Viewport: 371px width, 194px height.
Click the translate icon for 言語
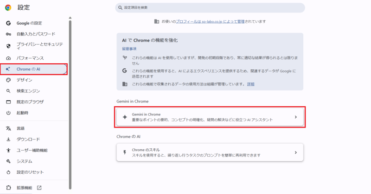(8, 128)
